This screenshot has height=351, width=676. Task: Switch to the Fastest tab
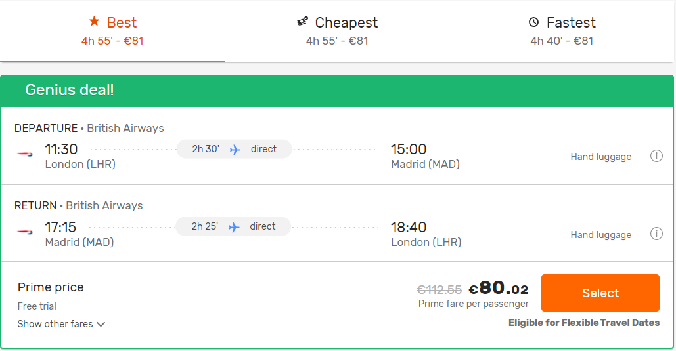click(562, 31)
